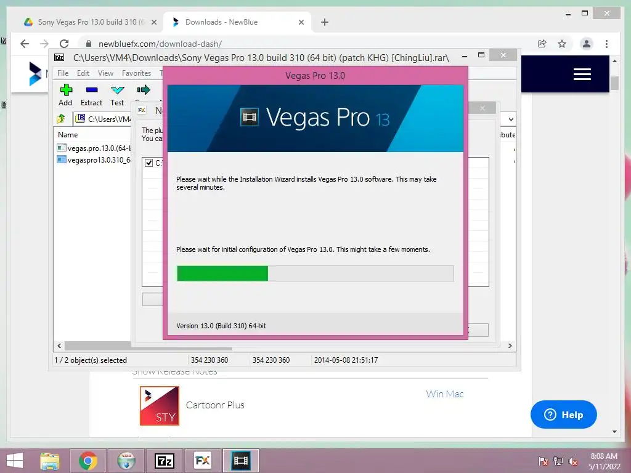631x473 pixels.
Task: Open the 7-Zip View menu
Action: click(x=105, y=73)
